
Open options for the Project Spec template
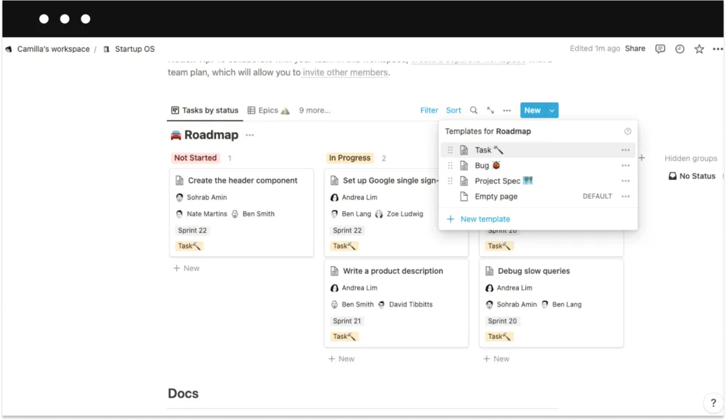pyautogui.click(x=626, y=181)
